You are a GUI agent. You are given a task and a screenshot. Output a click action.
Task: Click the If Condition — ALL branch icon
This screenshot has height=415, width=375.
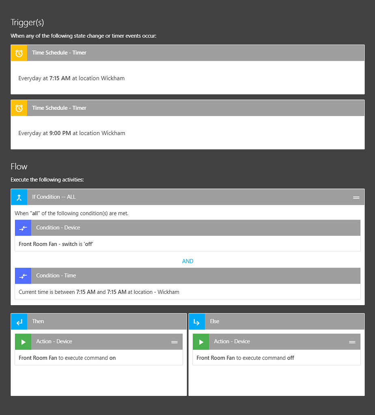point(19,197)
